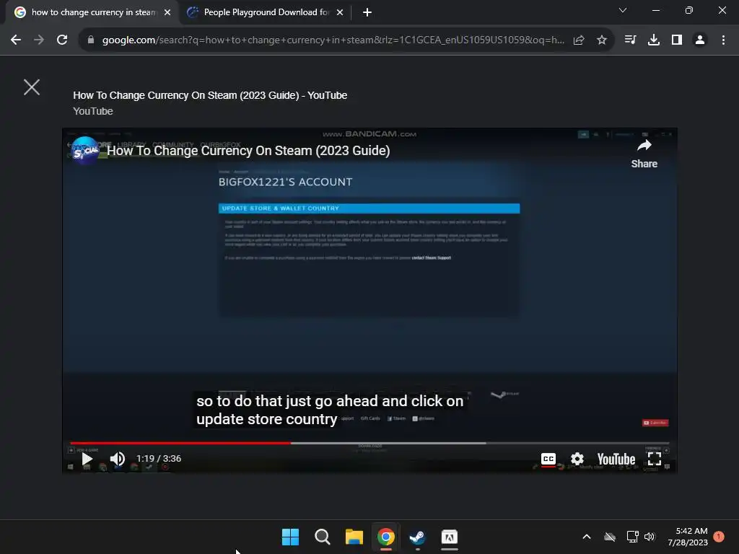The width and height of the screenshot is (739, 554).
Task: Open OneDrive tray icon
Action: (610, 537)
